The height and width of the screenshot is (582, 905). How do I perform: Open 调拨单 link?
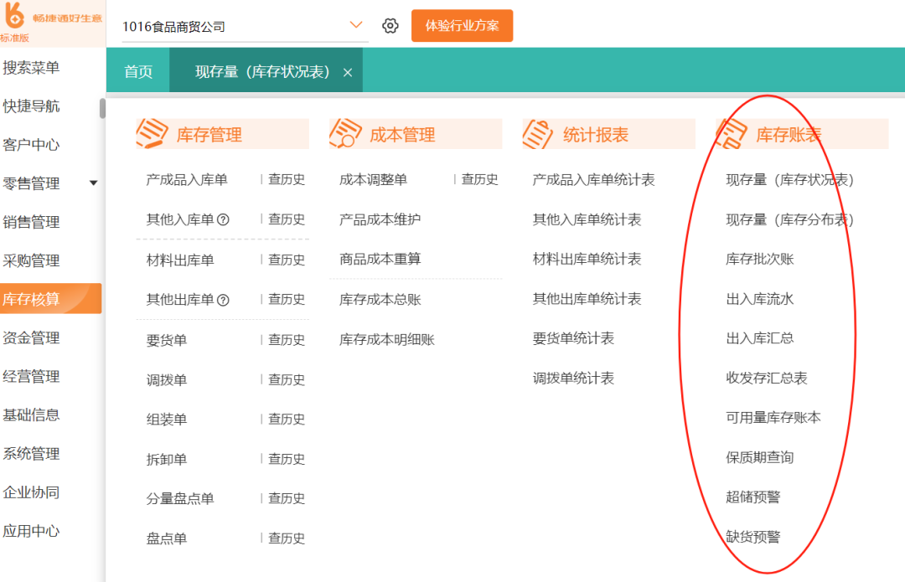pyautogui.click(x=167, y=380)
